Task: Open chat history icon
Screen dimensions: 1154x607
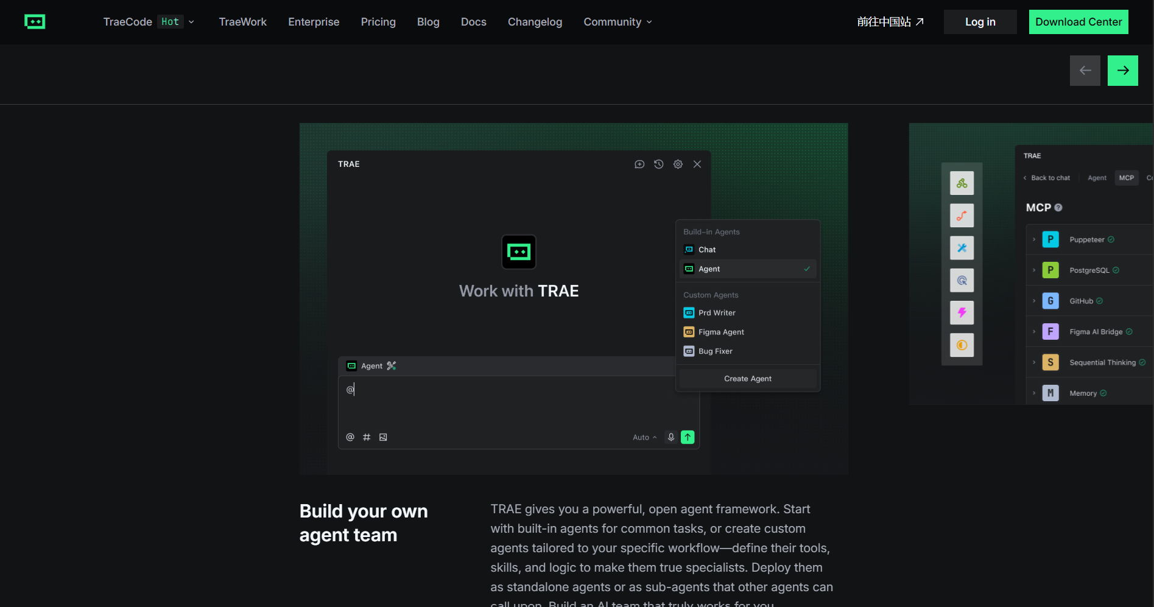Action: pyautogui.click(x=659, y=164)
